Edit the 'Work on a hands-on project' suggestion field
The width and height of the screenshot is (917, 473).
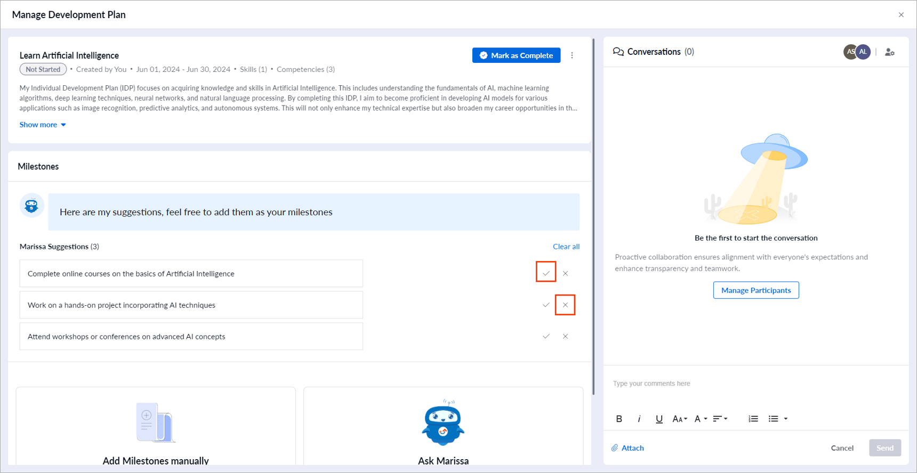click(x=191, y=305)
